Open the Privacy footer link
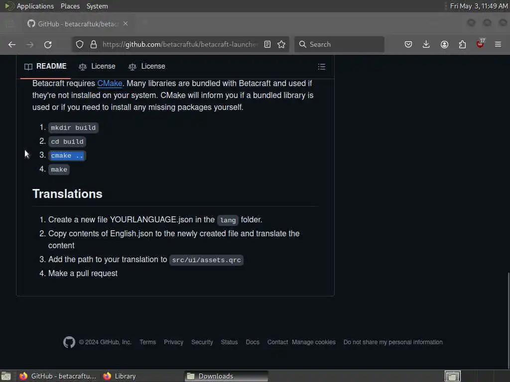This screenshot has width=510, height=382. coord(174,342)
